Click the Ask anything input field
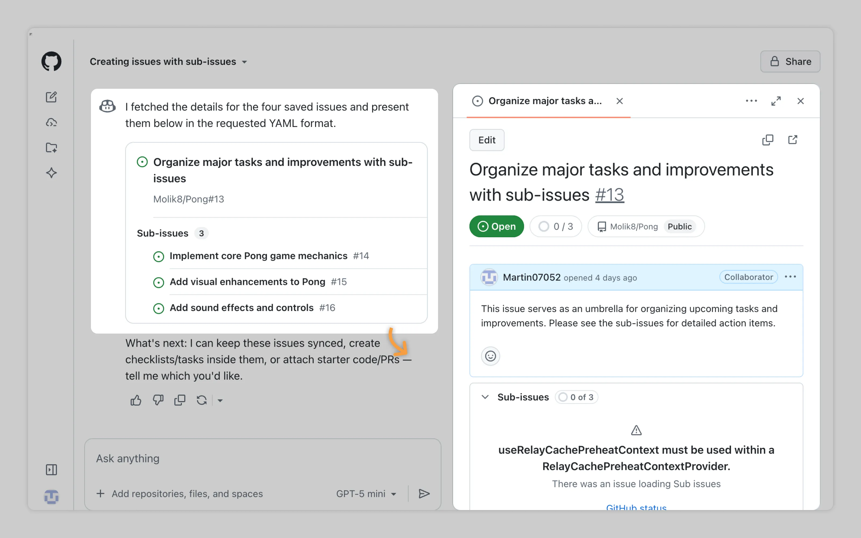The height and width of the screenshot is (538, 861). pyautogui.click(x=263, y=459)
